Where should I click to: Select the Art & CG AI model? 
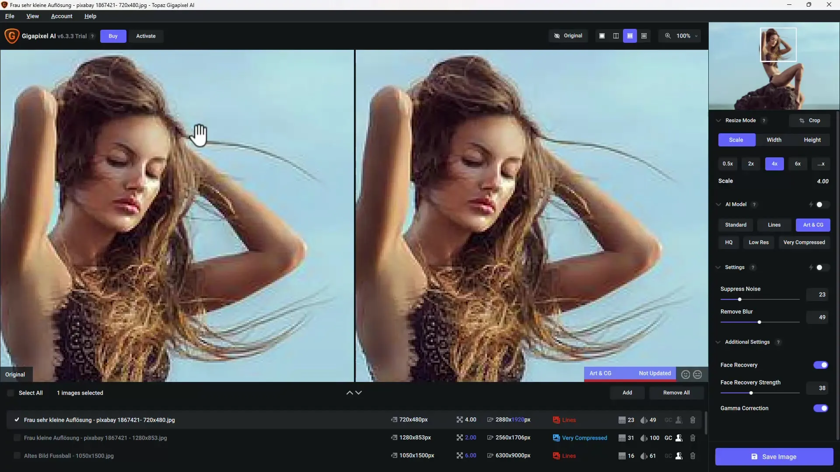(812, 224)
